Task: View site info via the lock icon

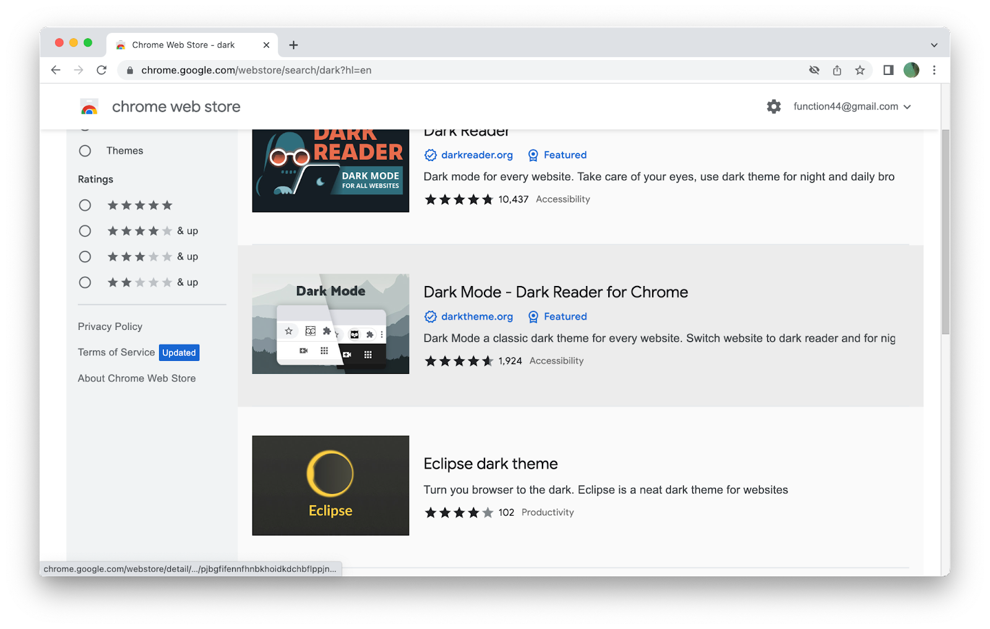Action: point(130,70)
